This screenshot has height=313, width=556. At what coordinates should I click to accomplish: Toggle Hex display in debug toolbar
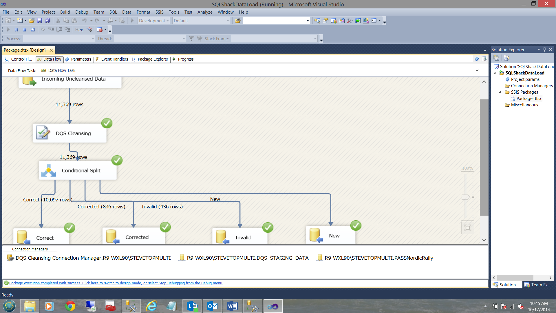pos(79,30)
